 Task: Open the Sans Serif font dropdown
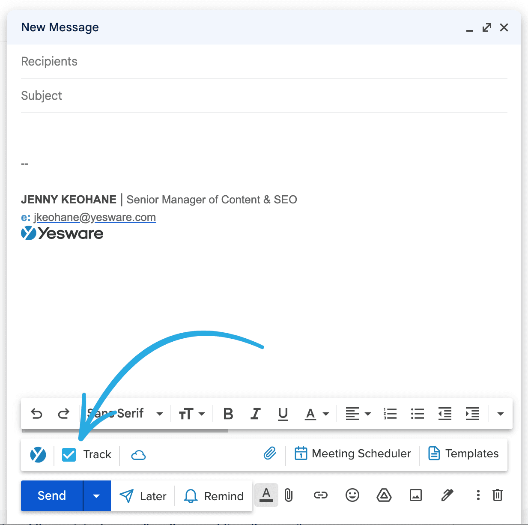click(x=124, y=414)
